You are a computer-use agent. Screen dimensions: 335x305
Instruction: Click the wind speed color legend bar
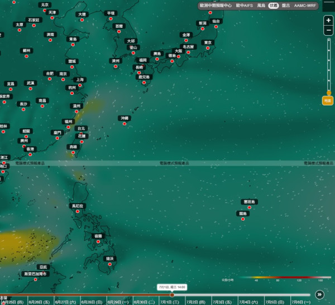(285, 278)
